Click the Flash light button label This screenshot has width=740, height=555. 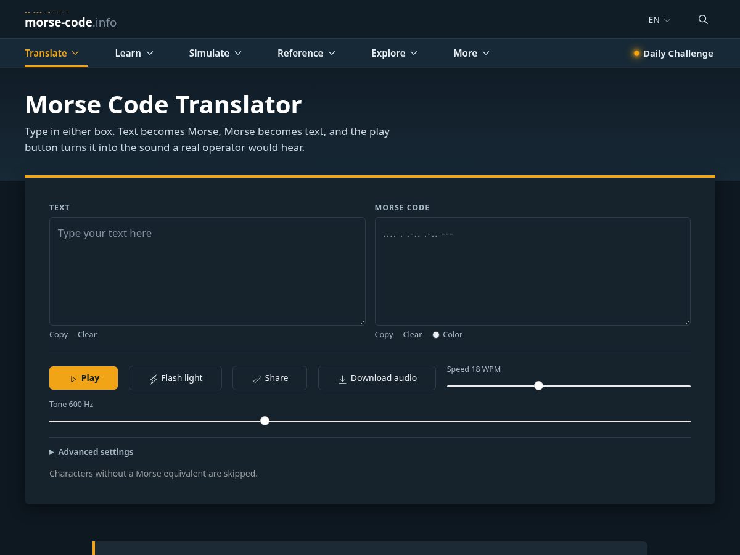point(182,378)
